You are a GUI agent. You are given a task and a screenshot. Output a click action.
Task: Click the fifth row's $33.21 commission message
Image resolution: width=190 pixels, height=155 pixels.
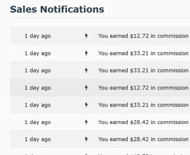click(143, 105)
